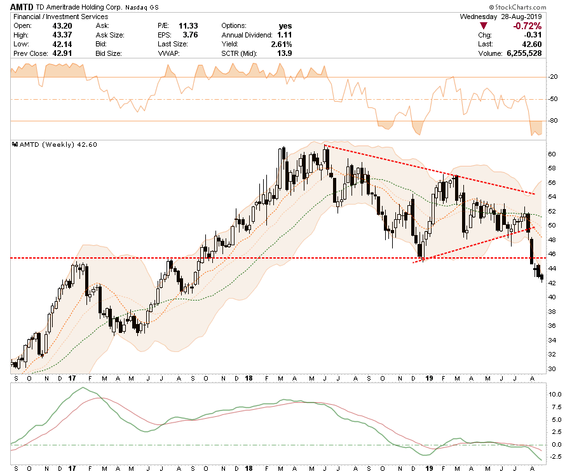Click the percent change -0.72%
Screen dimensions: 572x474
528,26
